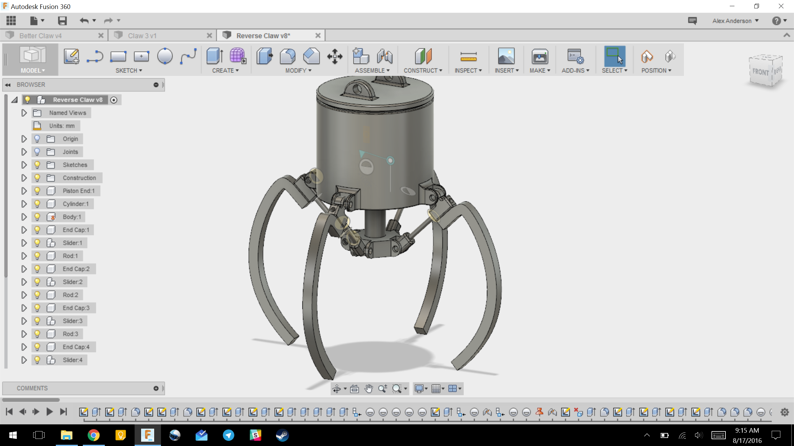This screenshot has height=446, width=794.
Task: Open the comments speech bubble icon
Action: click(692, 21)
